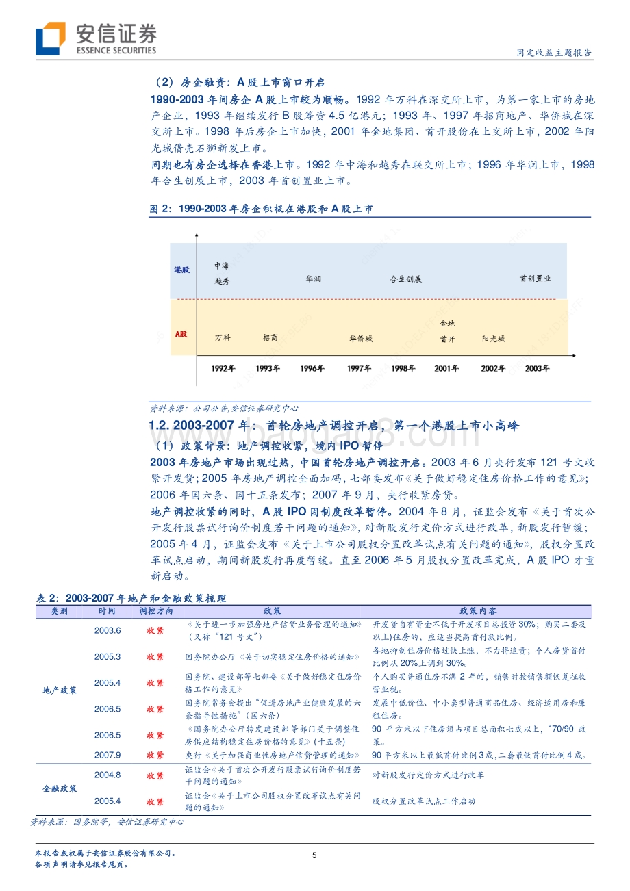Click axis label '1993年'

click(268, 368)
